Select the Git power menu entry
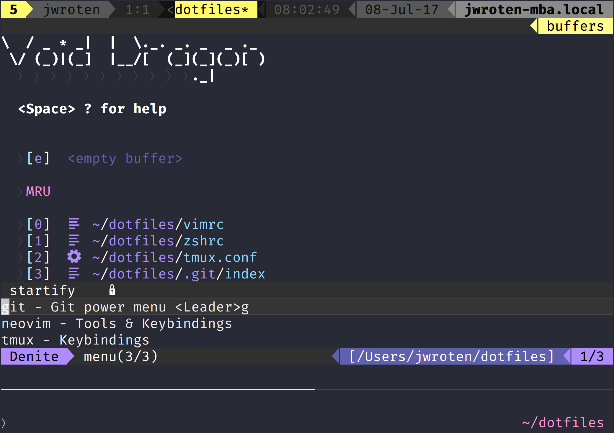 (125, 307)
